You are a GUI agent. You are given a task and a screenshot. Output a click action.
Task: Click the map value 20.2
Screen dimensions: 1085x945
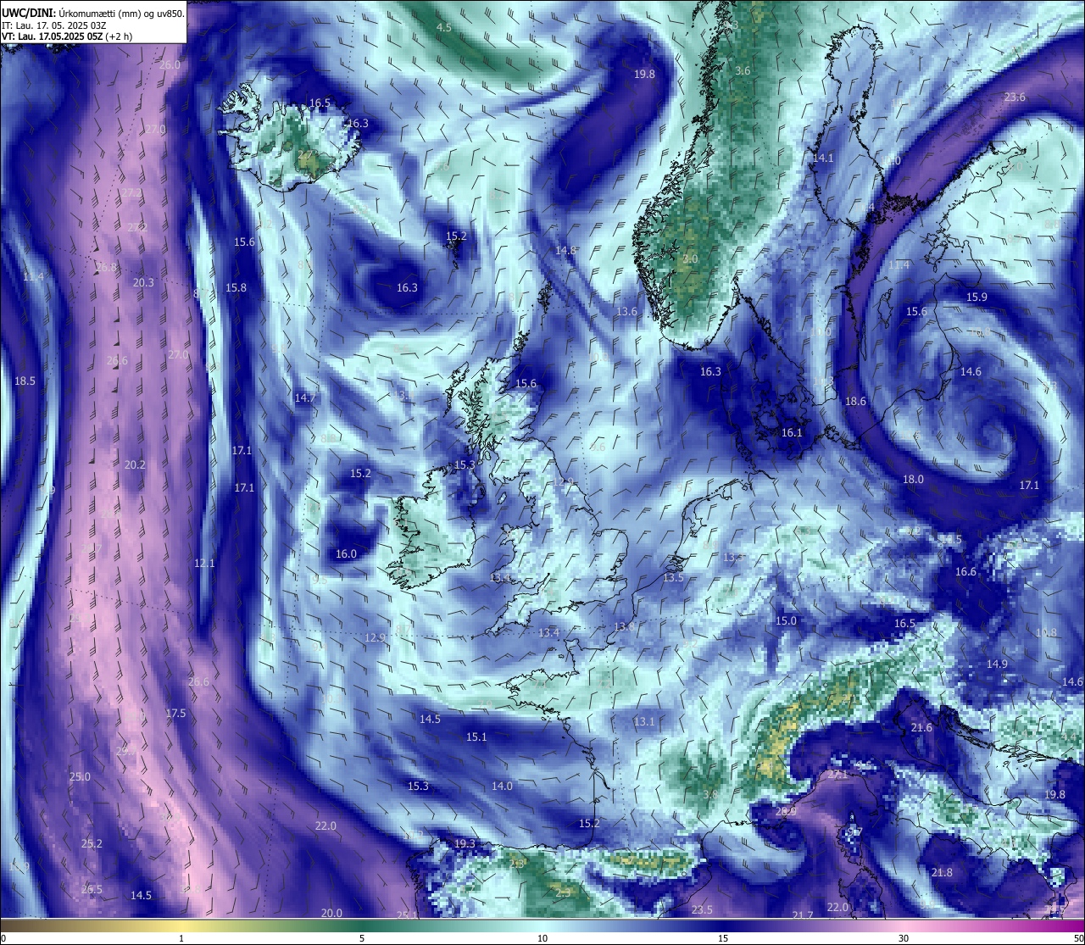point(135,465)
